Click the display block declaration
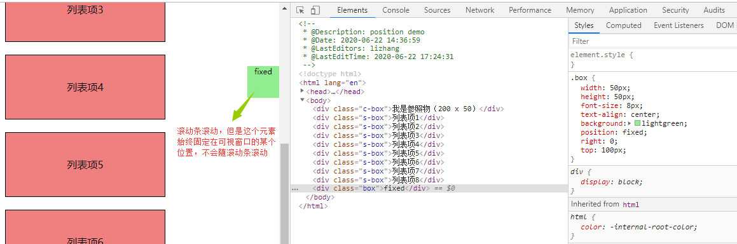Image resolution: width=737 pixels, height=244 pixels. coord(612,182)
